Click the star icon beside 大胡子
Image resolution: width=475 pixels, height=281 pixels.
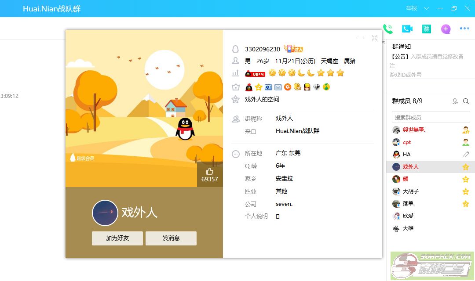click(x=466, y=191)
